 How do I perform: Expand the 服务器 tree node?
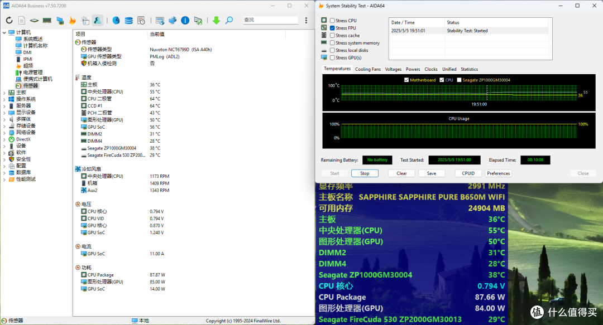coord(4,106)
